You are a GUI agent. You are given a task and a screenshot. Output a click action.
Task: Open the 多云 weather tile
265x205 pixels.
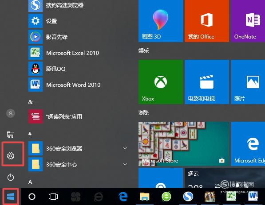pos(225,178)
